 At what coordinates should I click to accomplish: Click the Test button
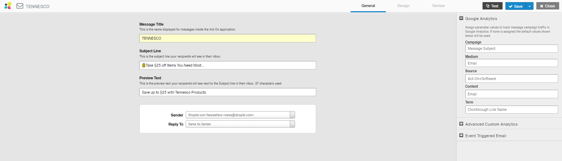[x=492, y=6]
